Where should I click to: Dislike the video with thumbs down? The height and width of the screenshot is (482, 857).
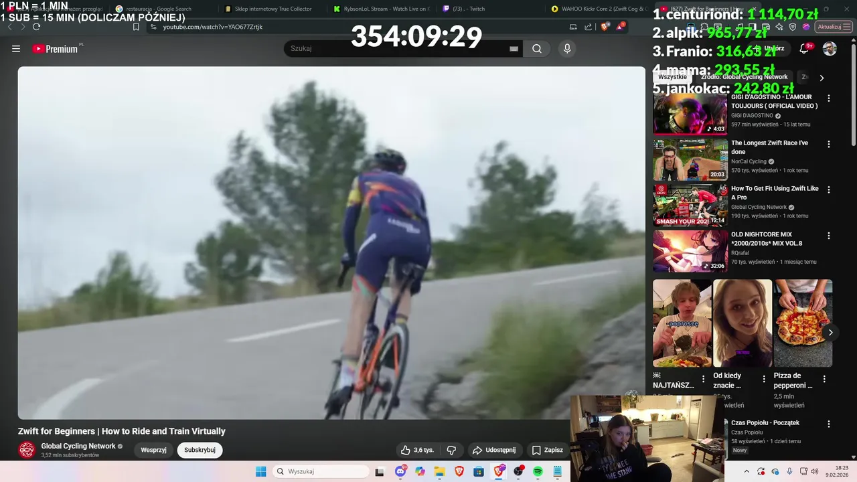click(x=451, y=450)
